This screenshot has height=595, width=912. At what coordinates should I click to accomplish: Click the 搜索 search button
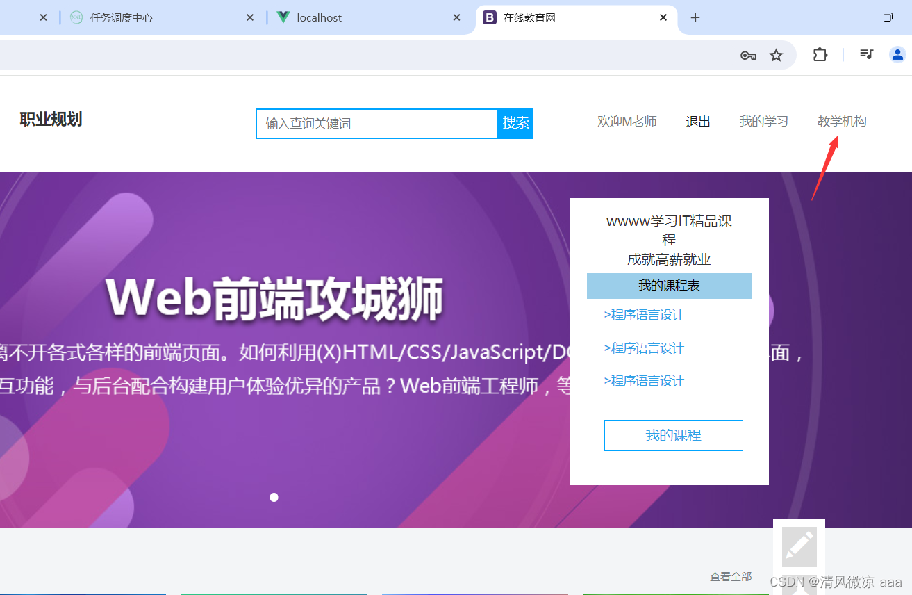pyautogui.click(x=516, y=123)
